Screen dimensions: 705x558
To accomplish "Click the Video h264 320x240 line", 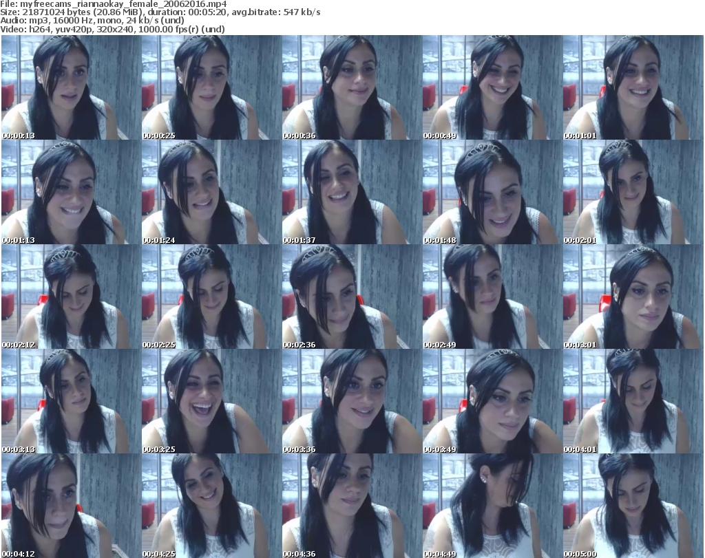I will (x=112, y=29).
